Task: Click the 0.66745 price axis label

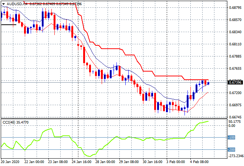Action: point(235,117)
